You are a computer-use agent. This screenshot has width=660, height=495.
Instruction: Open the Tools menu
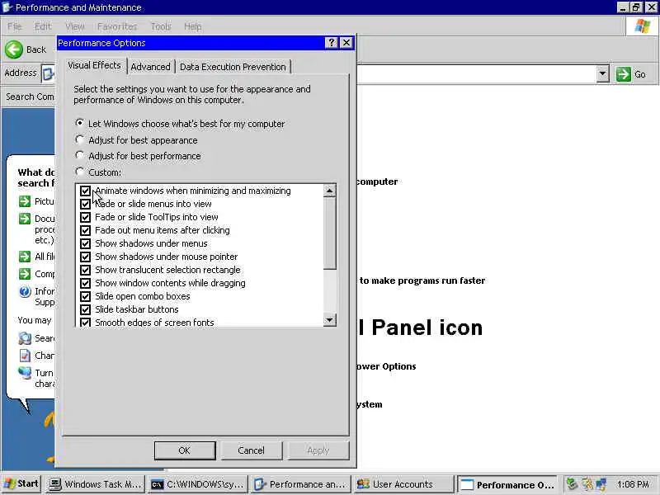point(161,26)
